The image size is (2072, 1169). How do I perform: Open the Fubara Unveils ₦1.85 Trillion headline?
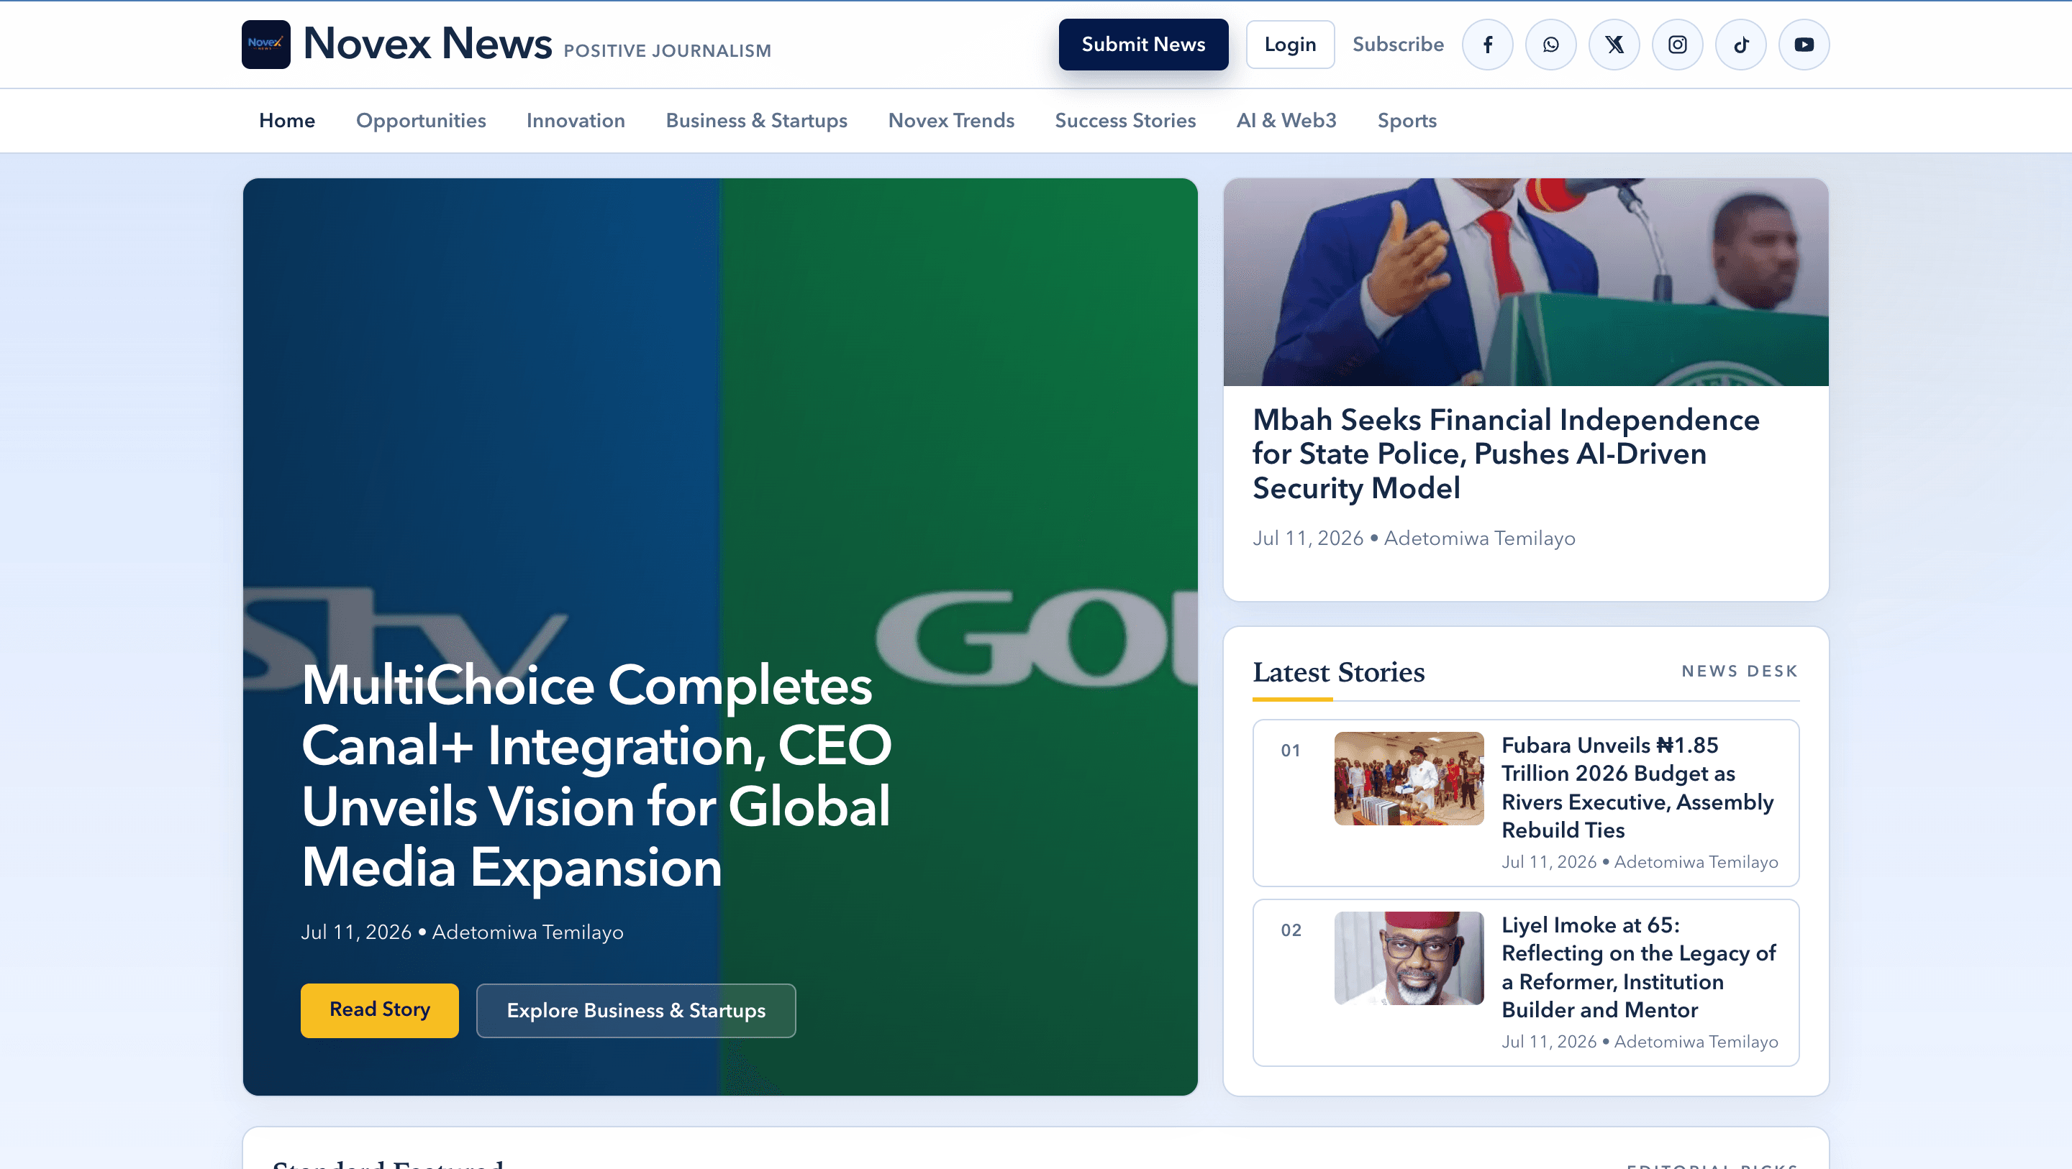tap(1637, 787)
